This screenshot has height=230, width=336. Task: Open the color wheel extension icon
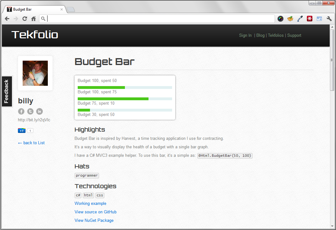pos(280,19)
